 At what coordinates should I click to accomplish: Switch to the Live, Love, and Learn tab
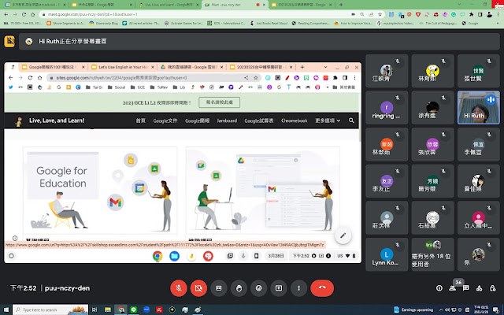point(167,5)
